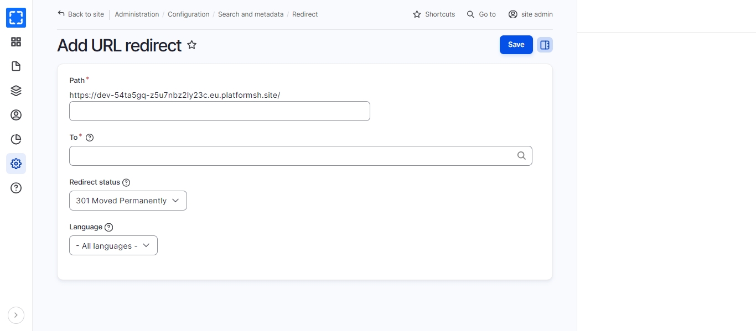This screenshot has width=756, height=331.
Task: Click the Search and metadata breadcrumb
Action: point(250,14)
